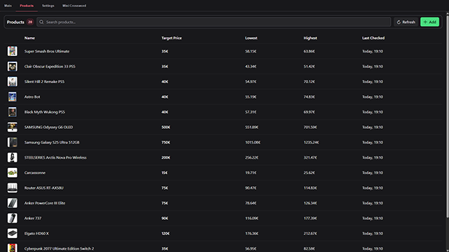Screen dimensions: 449x252
Task: Click the Astro Bot cover thumbnail
Action: (13, 97)
